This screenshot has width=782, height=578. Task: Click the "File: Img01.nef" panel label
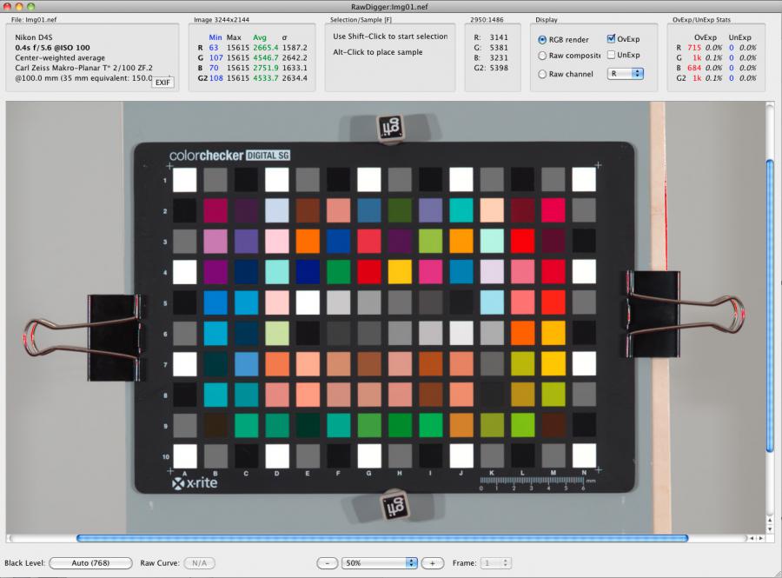point(34,20)
